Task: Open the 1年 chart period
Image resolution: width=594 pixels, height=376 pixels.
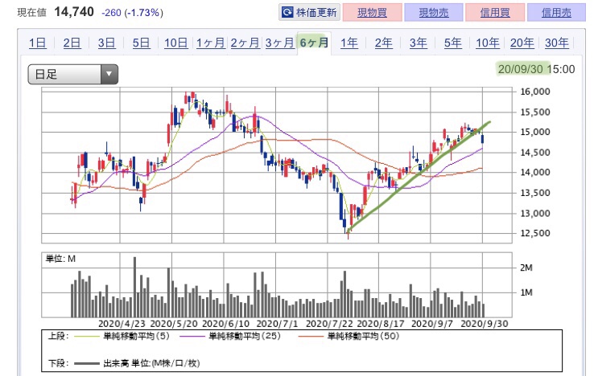Action: click(349, 43)
